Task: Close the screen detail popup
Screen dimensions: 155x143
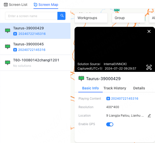Action: pos(149,31)
